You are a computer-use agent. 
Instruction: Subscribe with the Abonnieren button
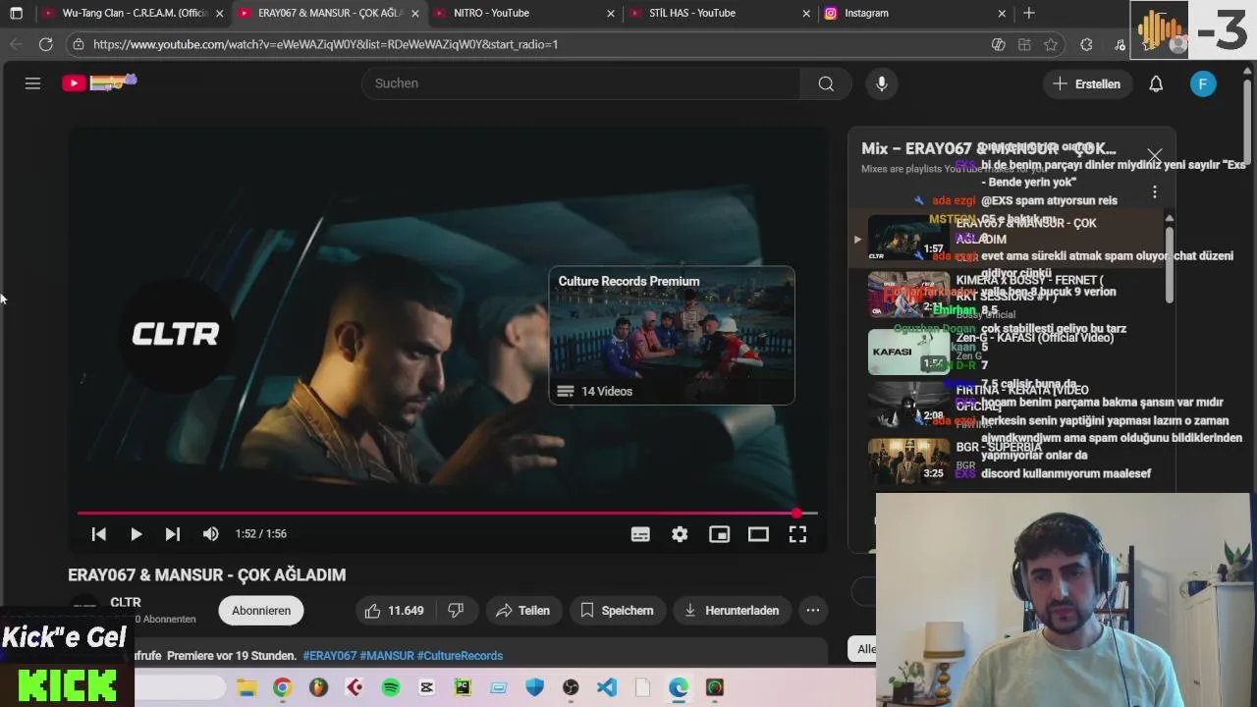tap(261, 611)
